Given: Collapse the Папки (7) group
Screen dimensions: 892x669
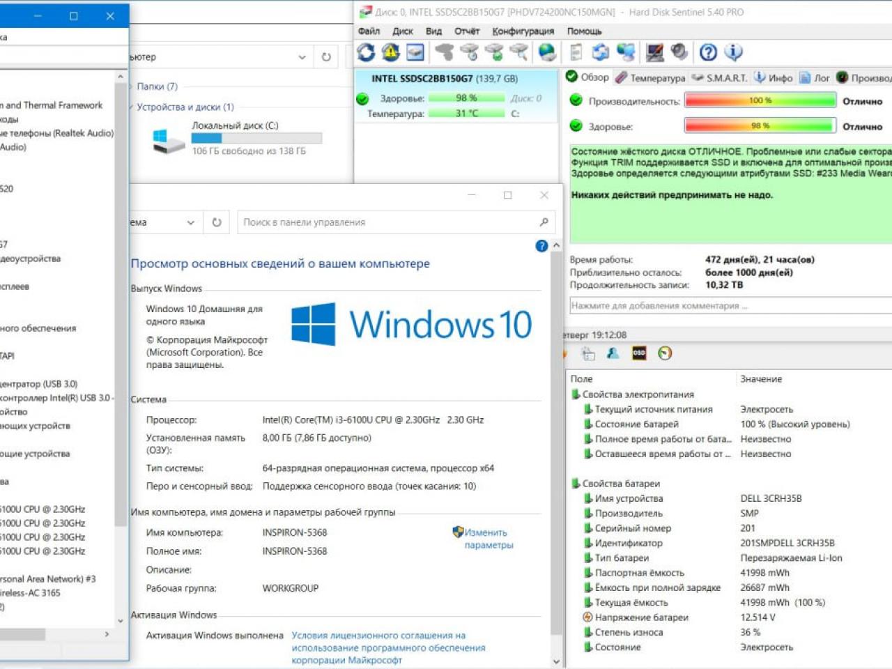Looking at the screenshot, I should 131,86.
